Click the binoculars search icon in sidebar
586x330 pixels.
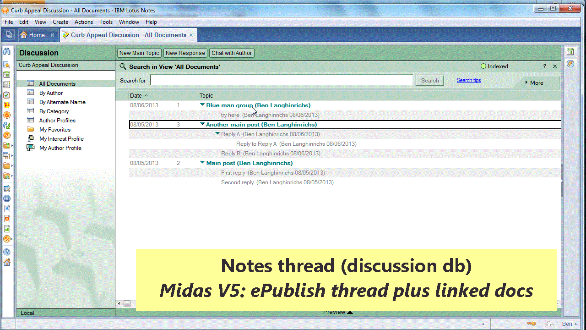6,51
